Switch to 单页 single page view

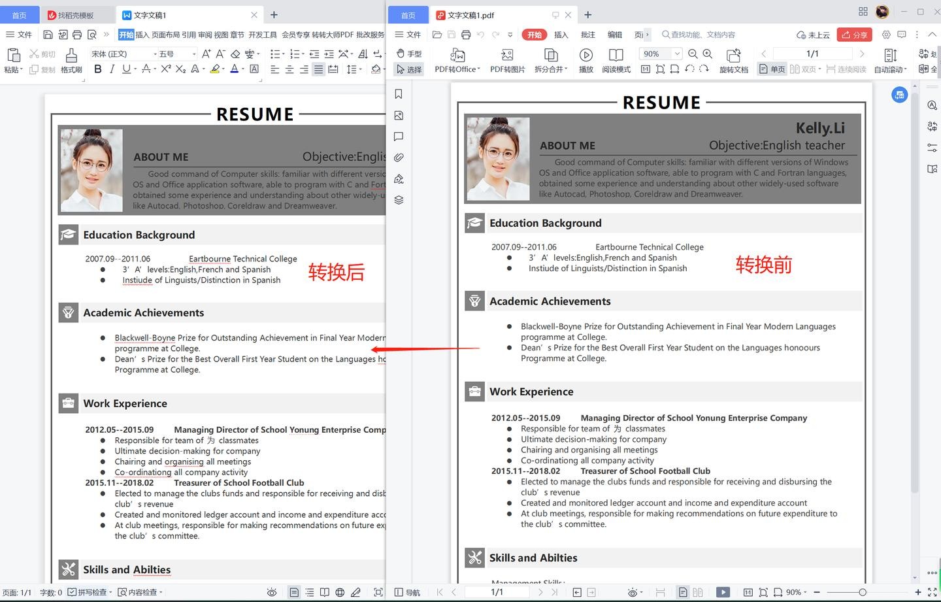coord(772,69)
